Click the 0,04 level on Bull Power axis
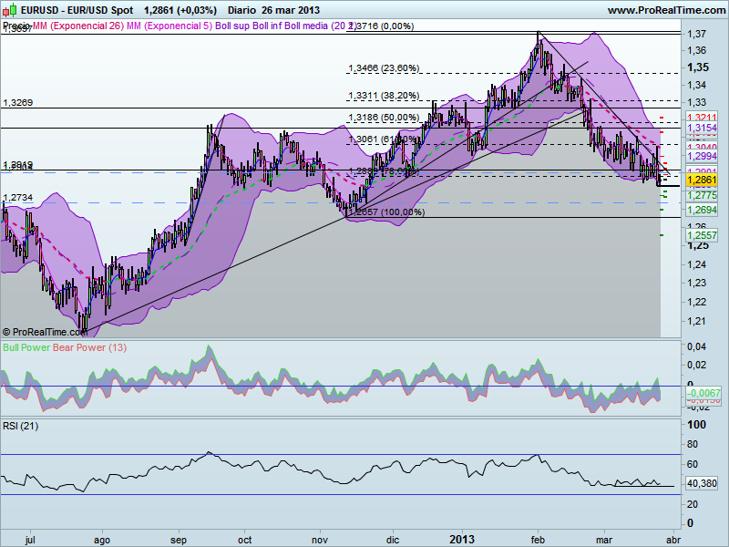Screen dimensions: 729x547 pos(697,346)
